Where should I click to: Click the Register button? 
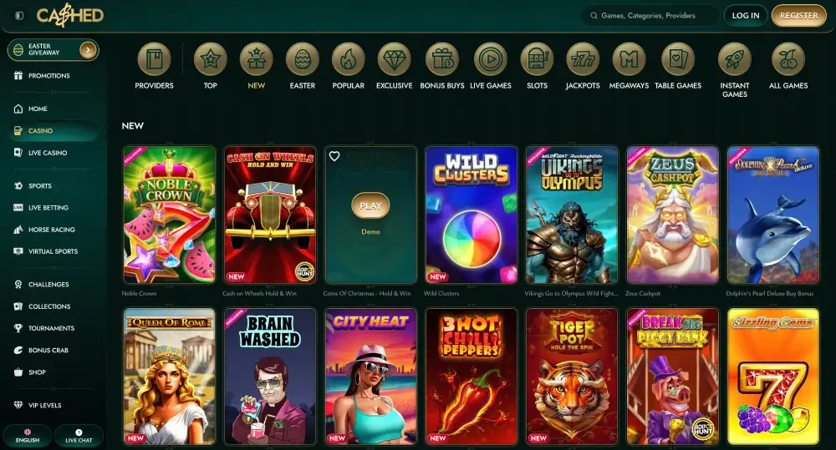(798, 15)
